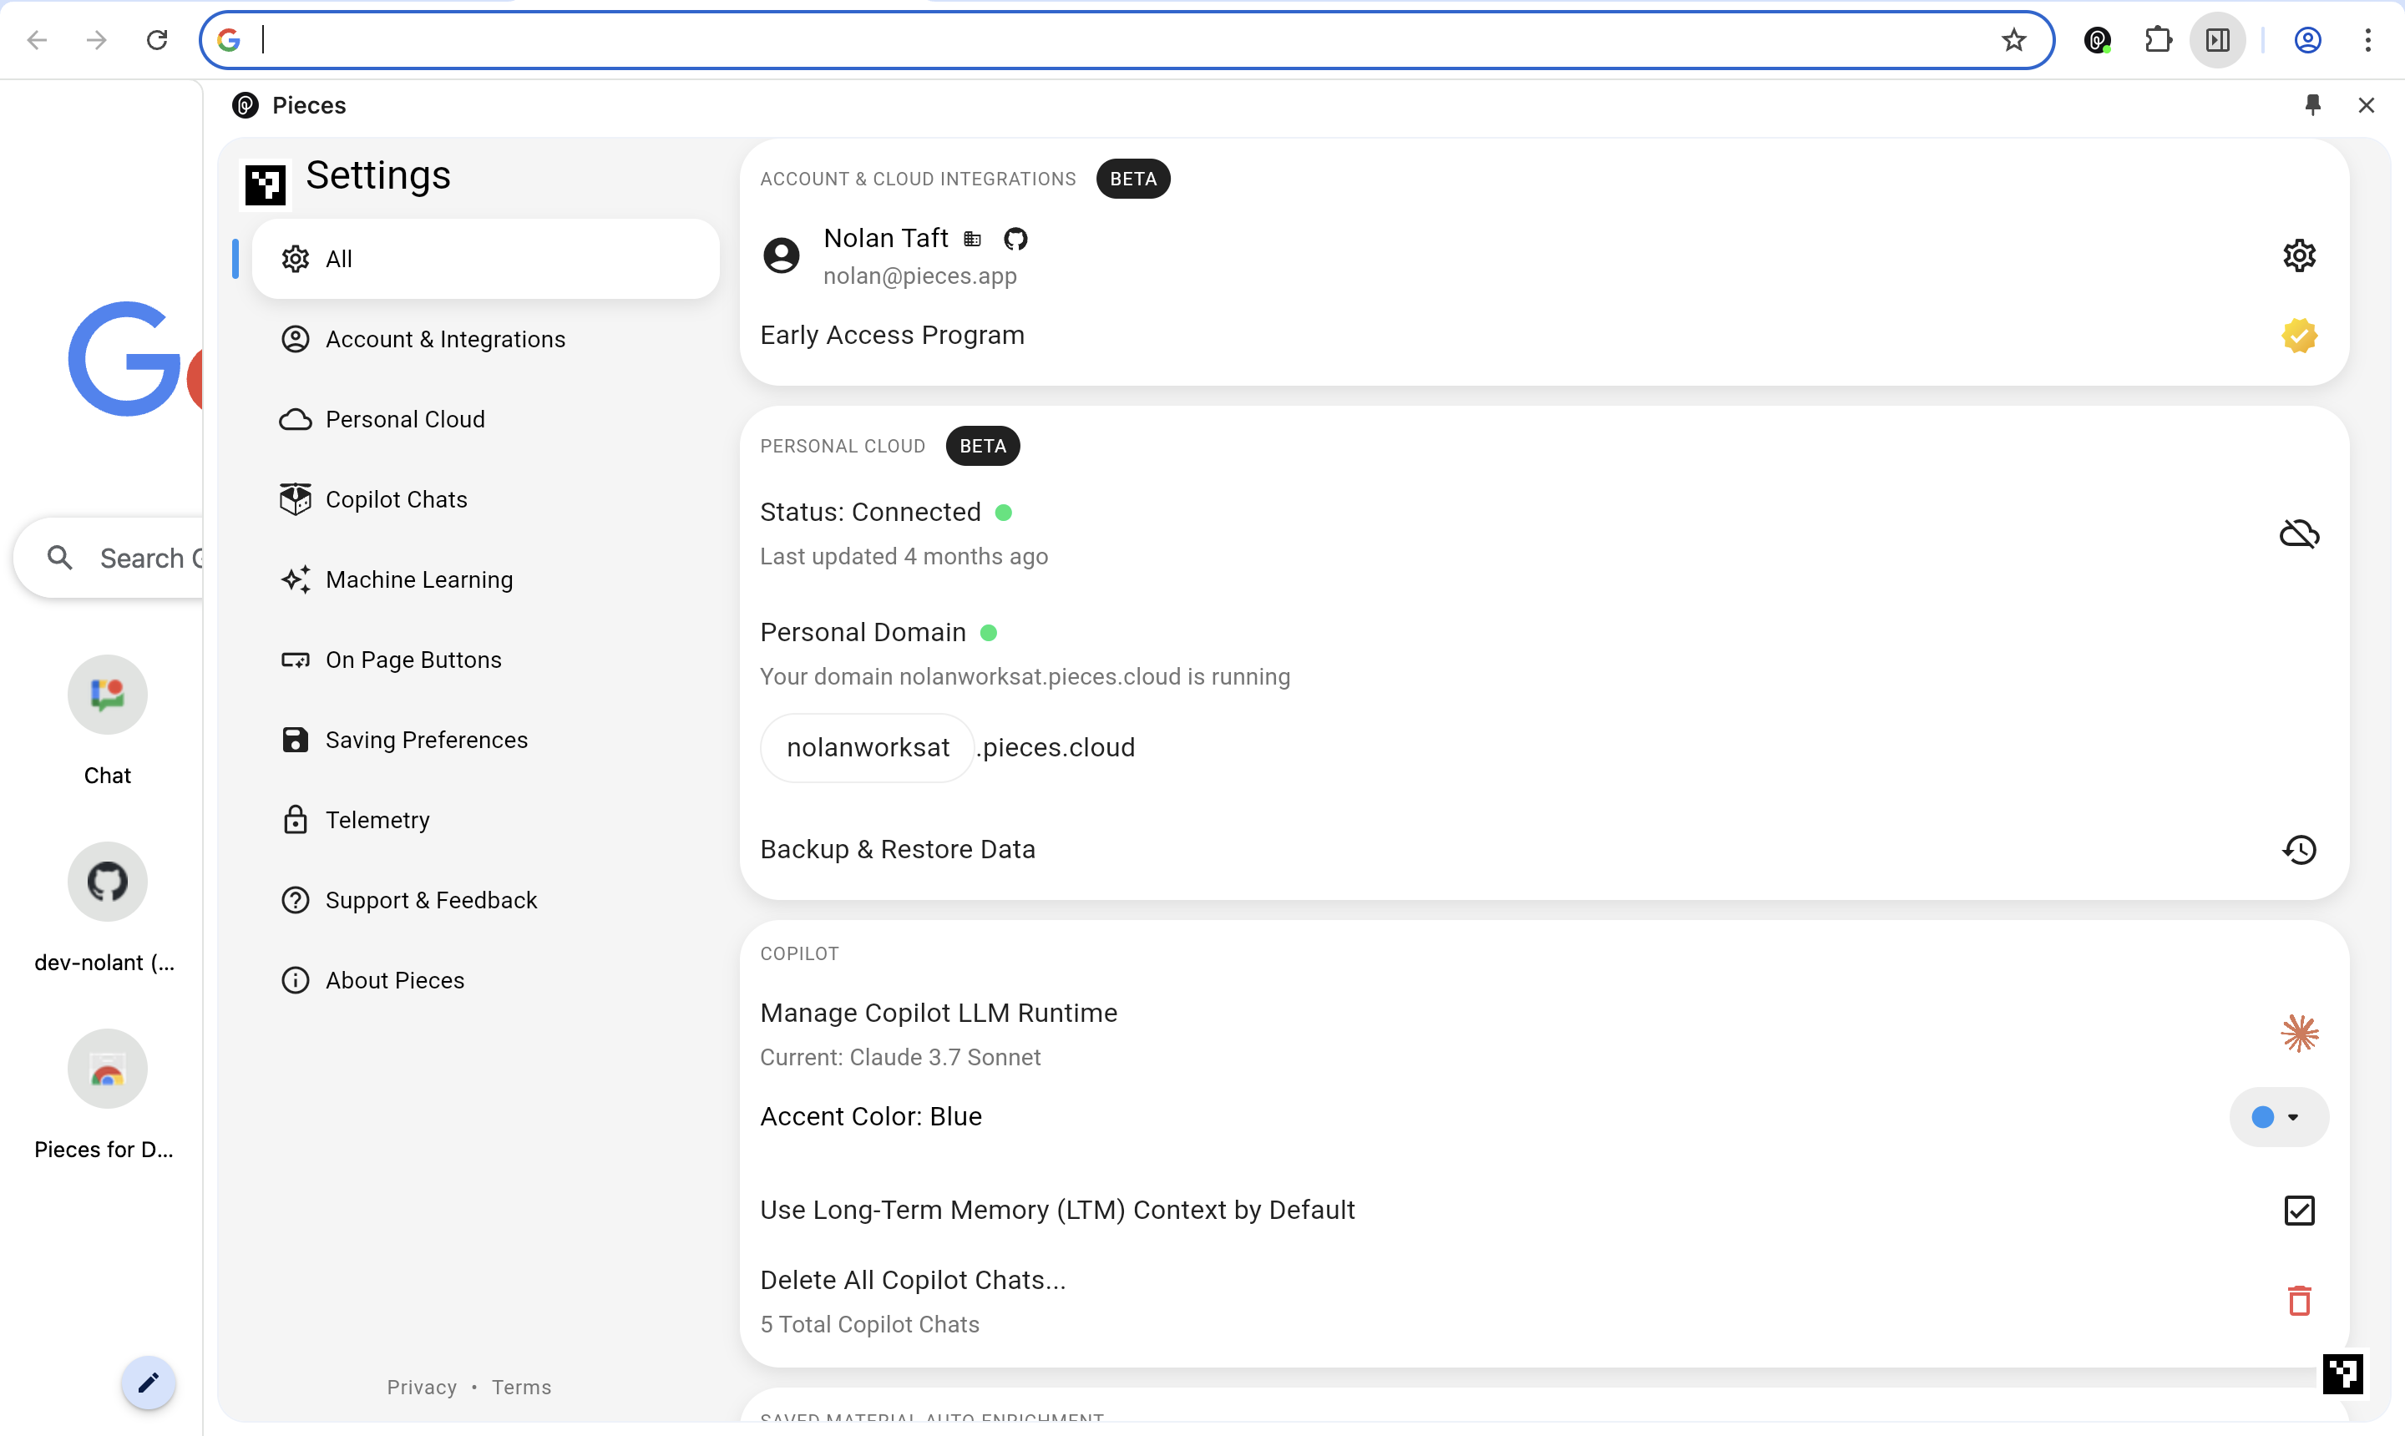Click the GitHub icon next to Nolan Taft

(x=1015, y=238)
